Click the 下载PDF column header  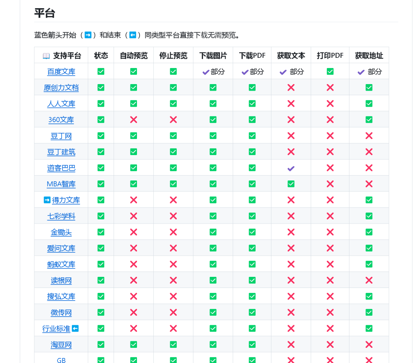pyautogui.click(x=252, y=55)
